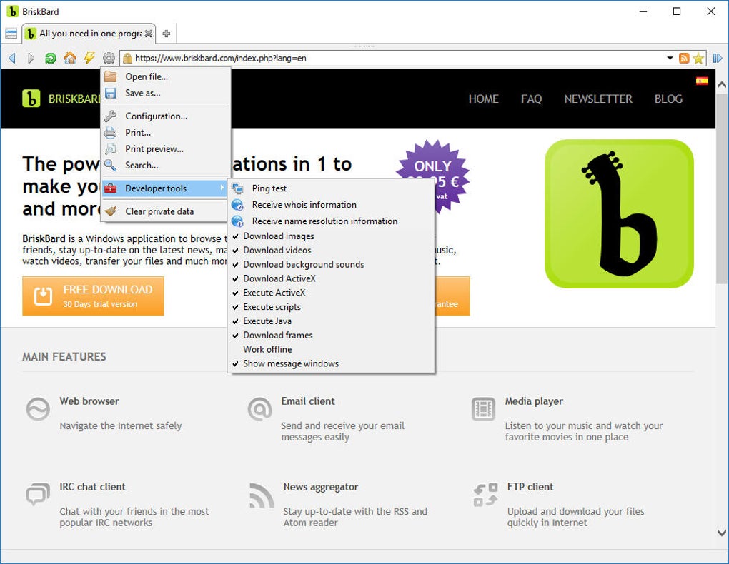Open the FAQ nav link
Image resolution: width=729 pixels, height=564 pixels.
click(532, 99)
